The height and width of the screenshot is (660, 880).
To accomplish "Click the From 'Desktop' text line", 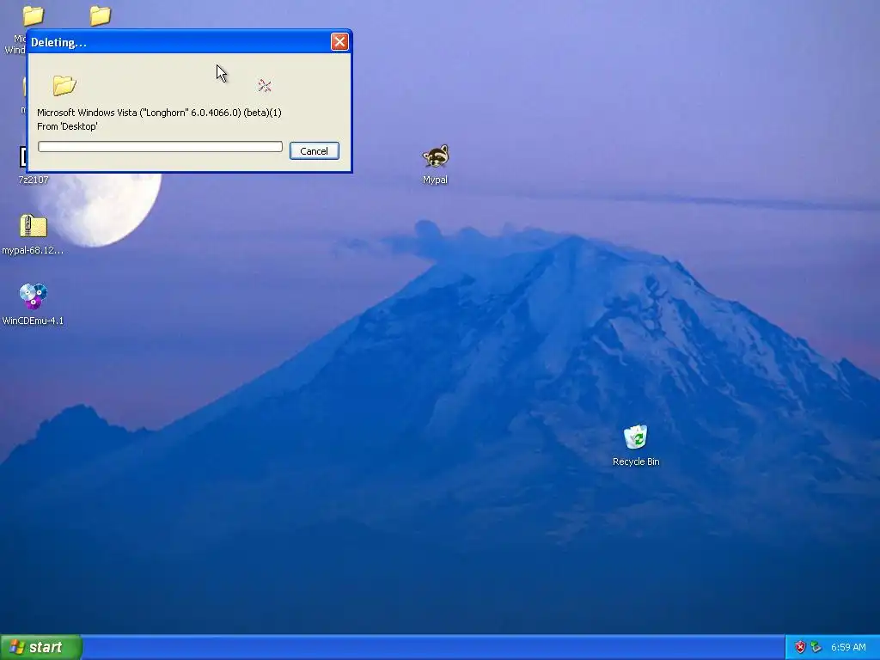I will (67, 126).
